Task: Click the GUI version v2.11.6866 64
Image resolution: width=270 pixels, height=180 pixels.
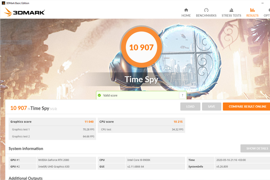Action: pyautogui.click(x=135, y=167)
